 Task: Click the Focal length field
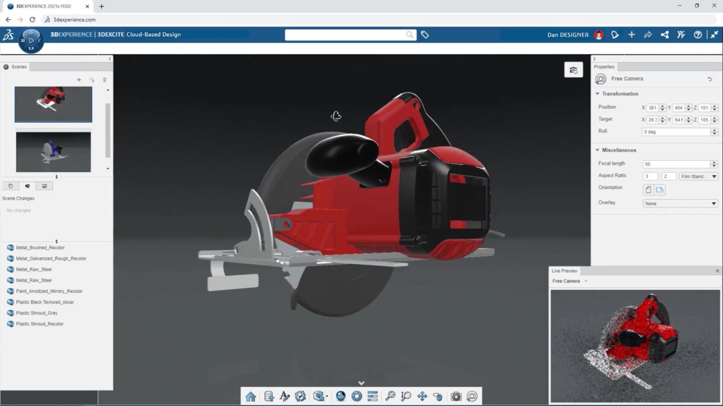click(677, 164)
